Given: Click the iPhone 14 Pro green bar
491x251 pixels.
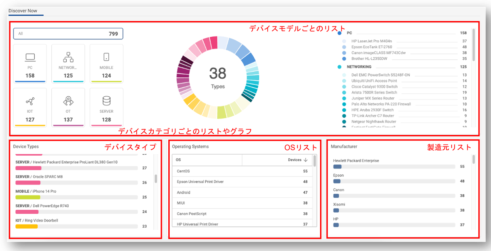Looking at the screenshot, I should (28, 197).
